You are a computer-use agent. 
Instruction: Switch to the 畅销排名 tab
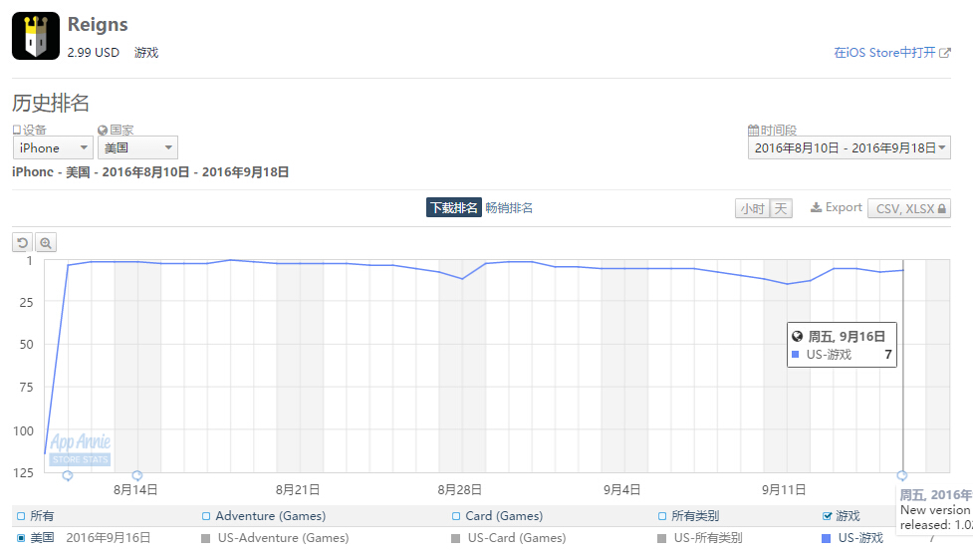point(509,207)
